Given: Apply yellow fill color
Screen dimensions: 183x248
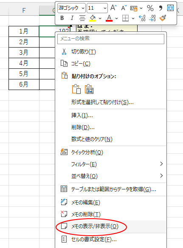Looking at the screenshot, I should 93,18.
